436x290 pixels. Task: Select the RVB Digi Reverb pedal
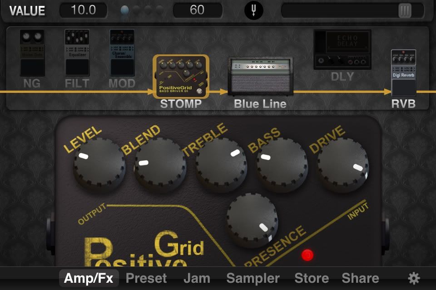point(403,73)
